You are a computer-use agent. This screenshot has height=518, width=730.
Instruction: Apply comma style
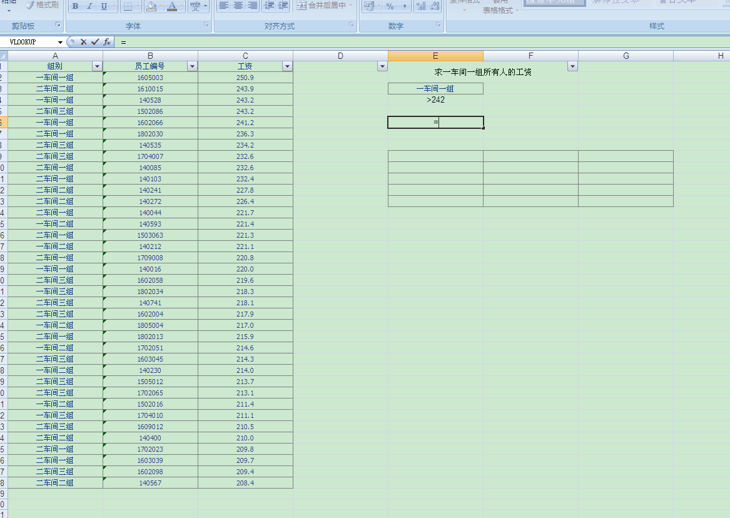(x=405, y=6)
